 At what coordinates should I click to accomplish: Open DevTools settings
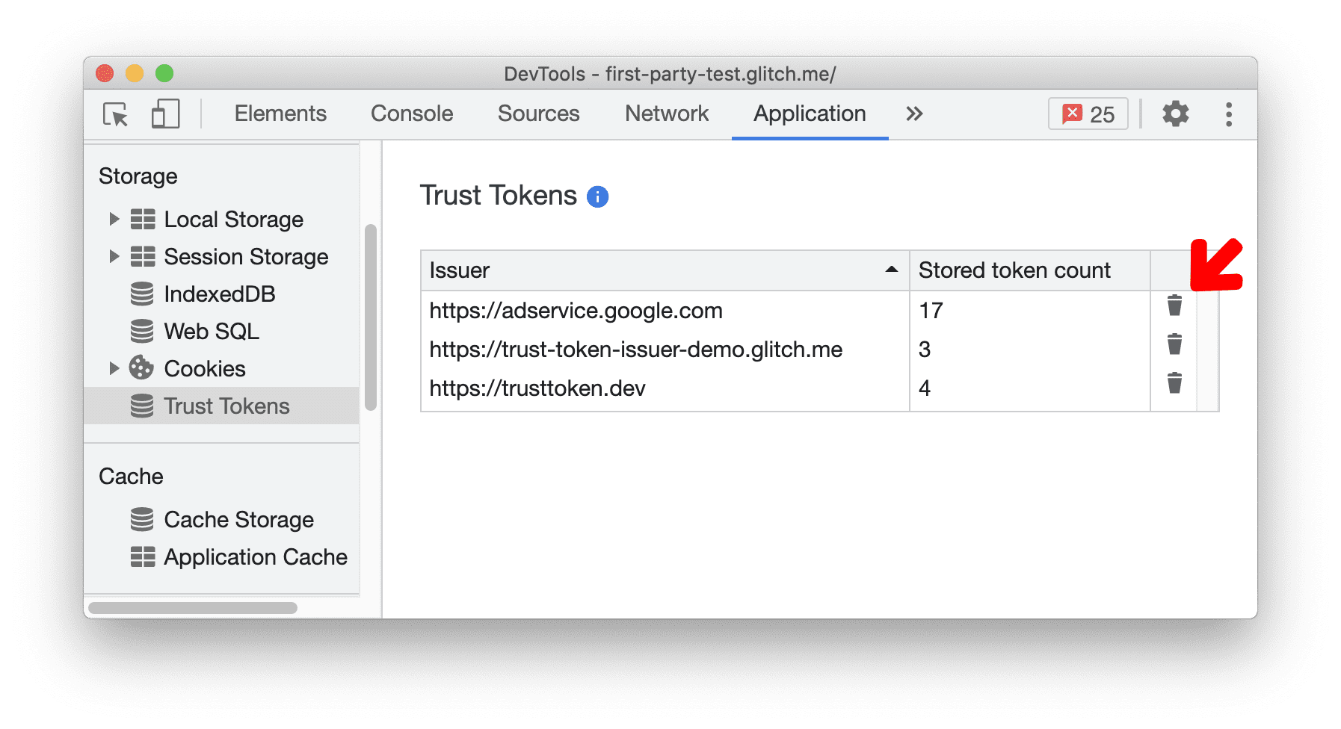click(x=1175, y=114)
